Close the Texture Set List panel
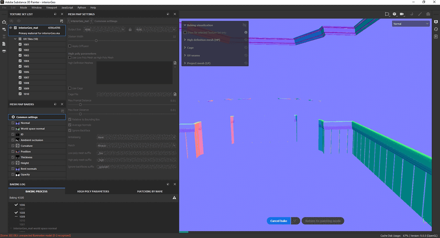Screen dimensions: 440x238 (62, 14)
